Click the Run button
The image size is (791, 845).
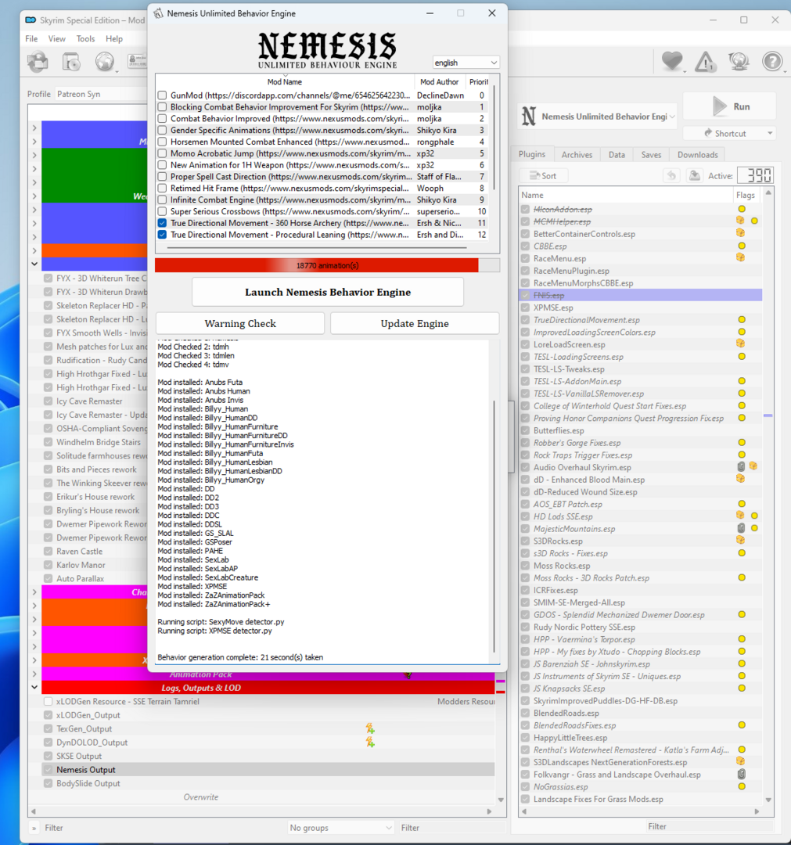[729, 106]
